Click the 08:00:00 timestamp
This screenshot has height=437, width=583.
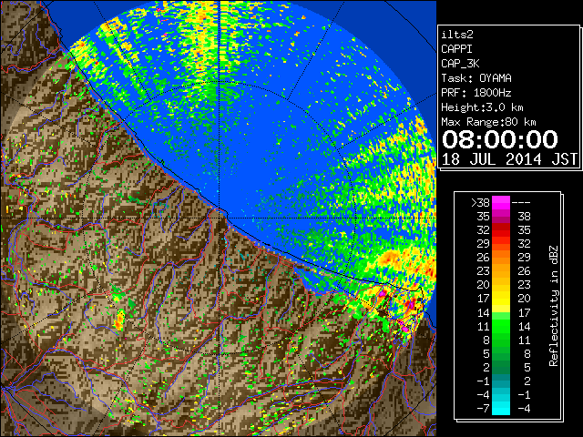pyautogui.click(x=500, y=139)
